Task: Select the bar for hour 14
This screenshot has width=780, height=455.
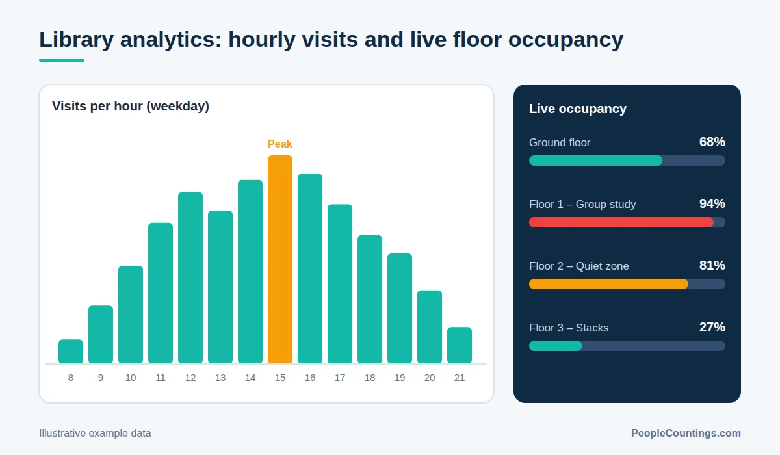Action: [250, 272]
